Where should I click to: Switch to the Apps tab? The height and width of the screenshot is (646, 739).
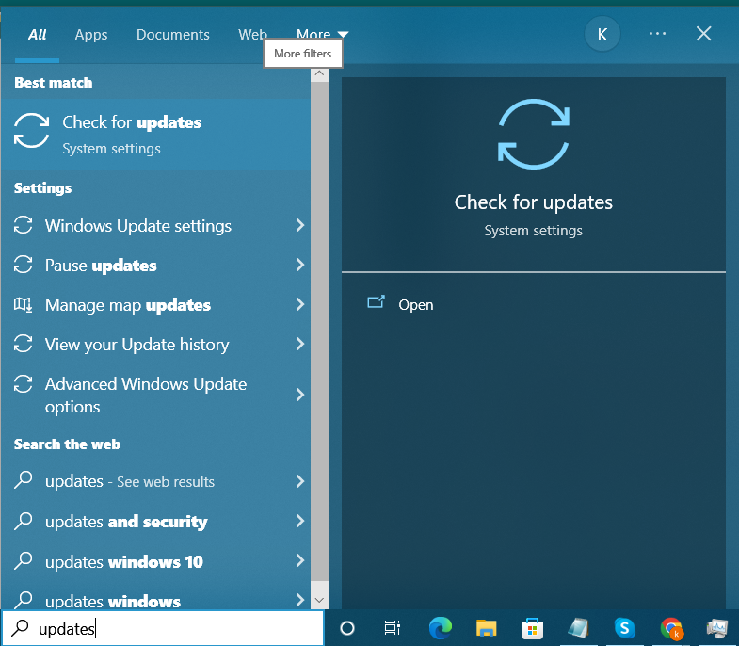click(91, 35)
